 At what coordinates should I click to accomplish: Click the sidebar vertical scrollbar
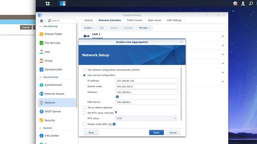(77, 65)
